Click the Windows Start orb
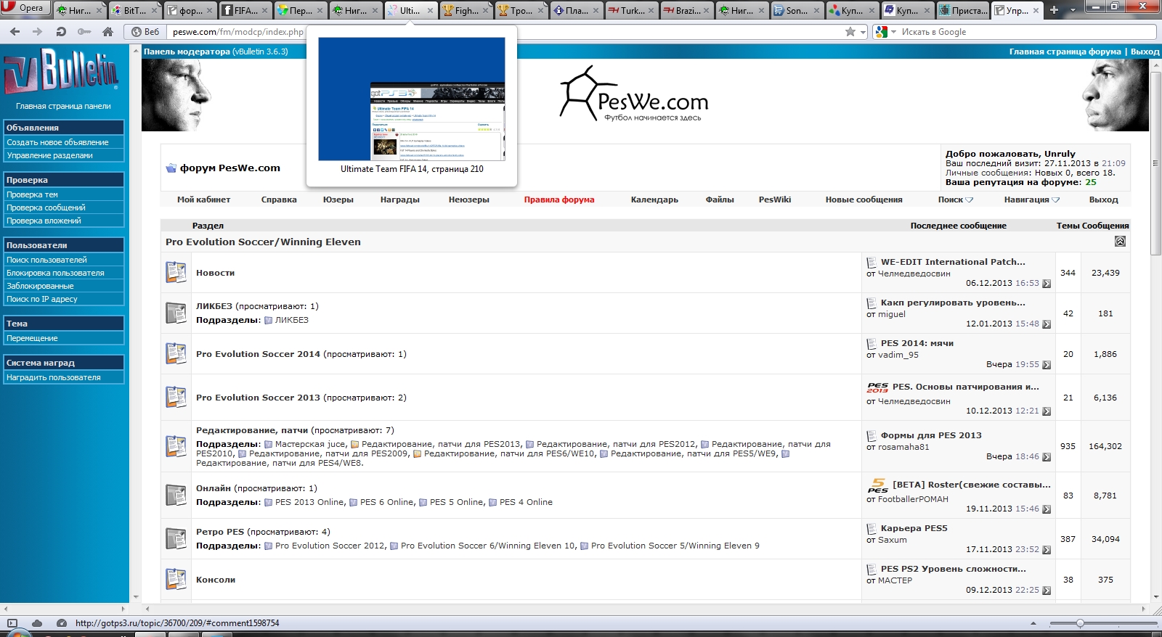Screen dimensions: 1162x637 coord(20,633)
